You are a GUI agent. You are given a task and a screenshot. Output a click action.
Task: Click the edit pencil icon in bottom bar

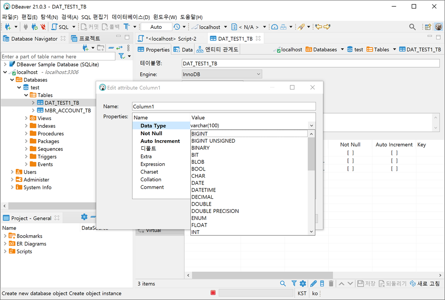pos(313,284)
